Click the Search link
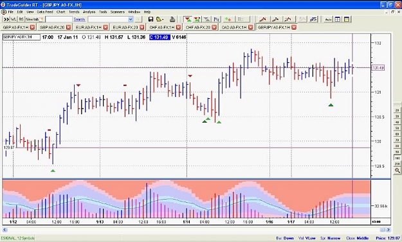This screenshot has width=402, height=242. pos(79,19)
